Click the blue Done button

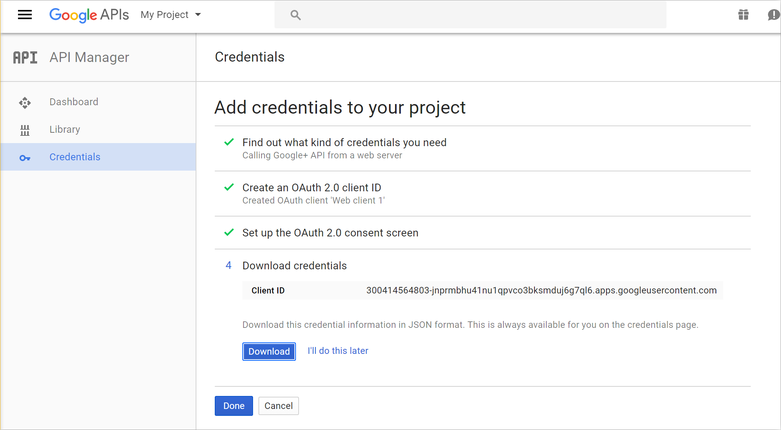(234, 406)
